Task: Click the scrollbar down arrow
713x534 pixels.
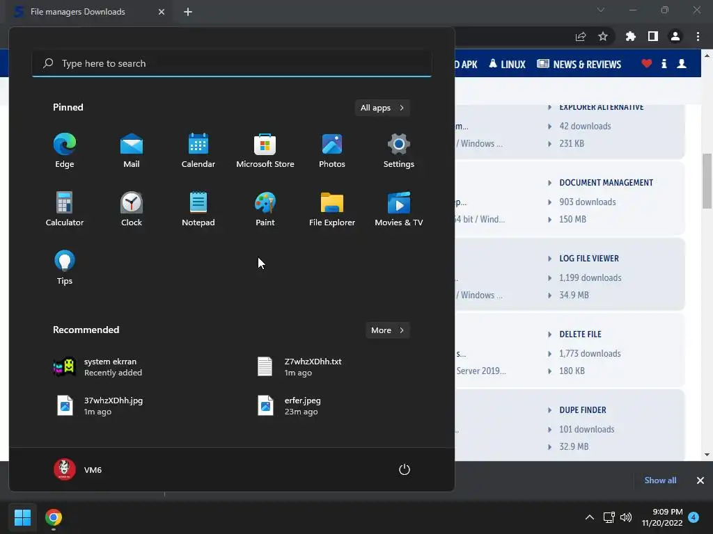Action: [707, 455]
